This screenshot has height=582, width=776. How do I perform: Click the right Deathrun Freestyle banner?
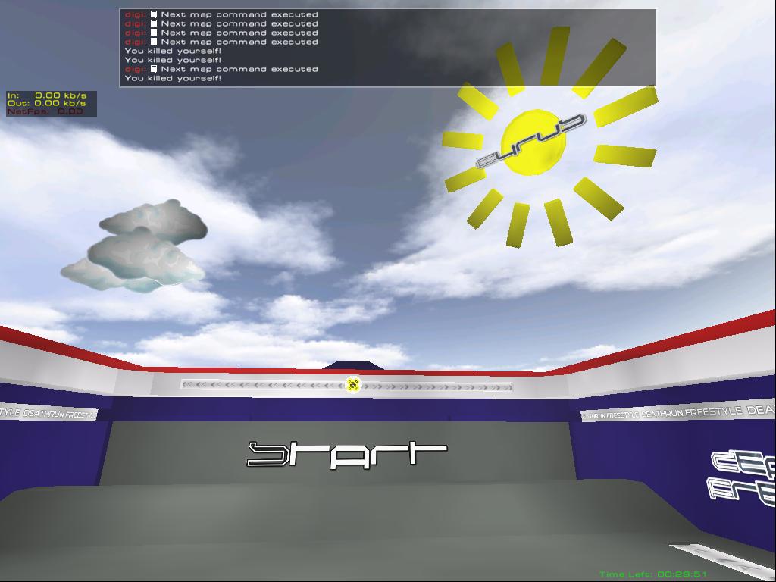[x=677, y=413]
